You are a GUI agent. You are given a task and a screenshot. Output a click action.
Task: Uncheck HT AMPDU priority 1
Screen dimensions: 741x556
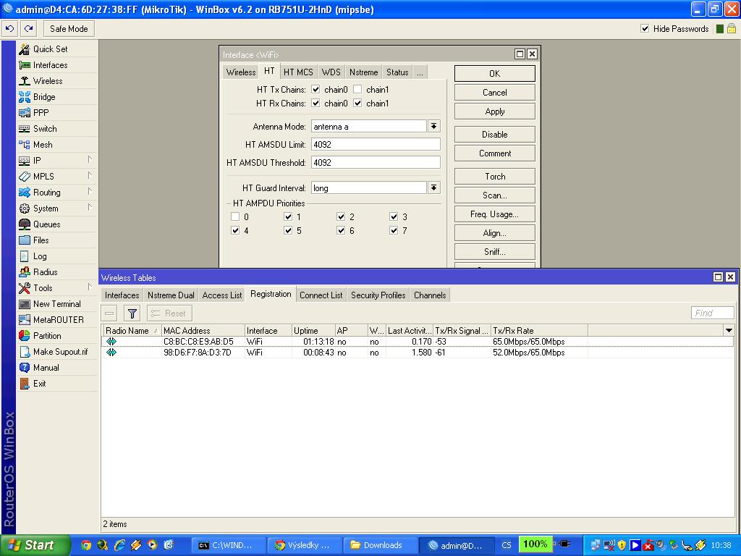click(288, 216)
